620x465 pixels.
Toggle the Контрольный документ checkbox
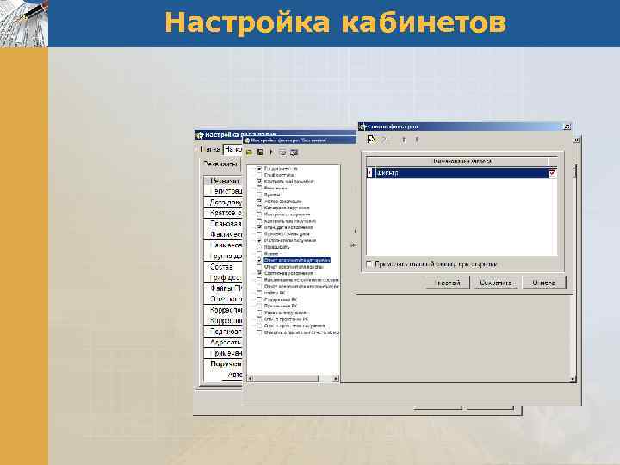click(259, 182)
